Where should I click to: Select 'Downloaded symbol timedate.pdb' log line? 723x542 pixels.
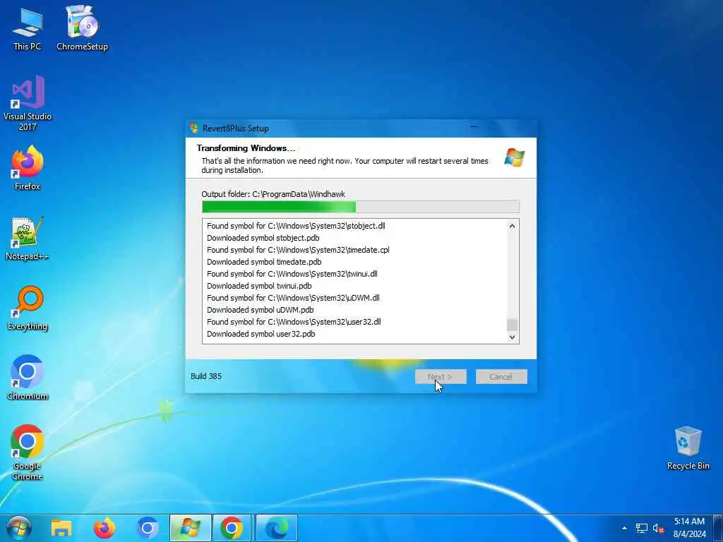pyautogui.click(x=264, y=262)
